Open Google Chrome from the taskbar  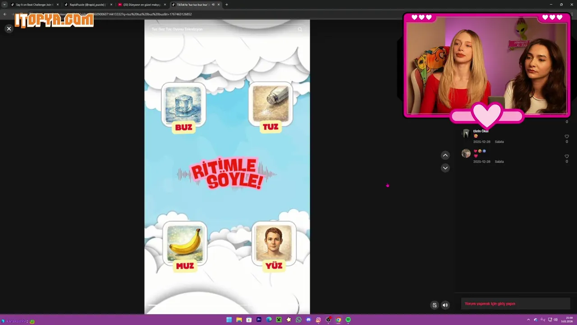click(338, 320)
